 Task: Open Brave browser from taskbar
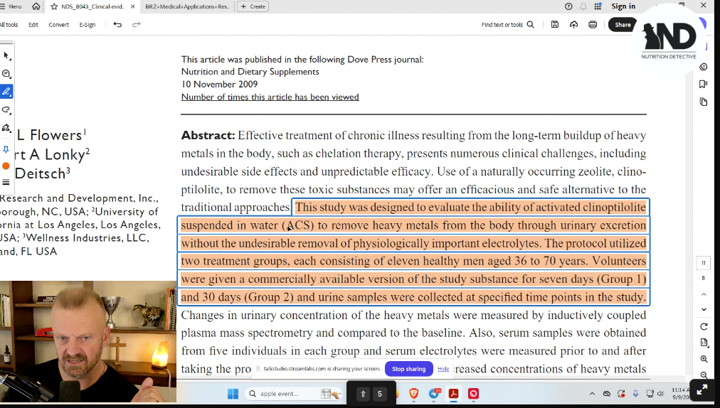[x=414, y=394]
